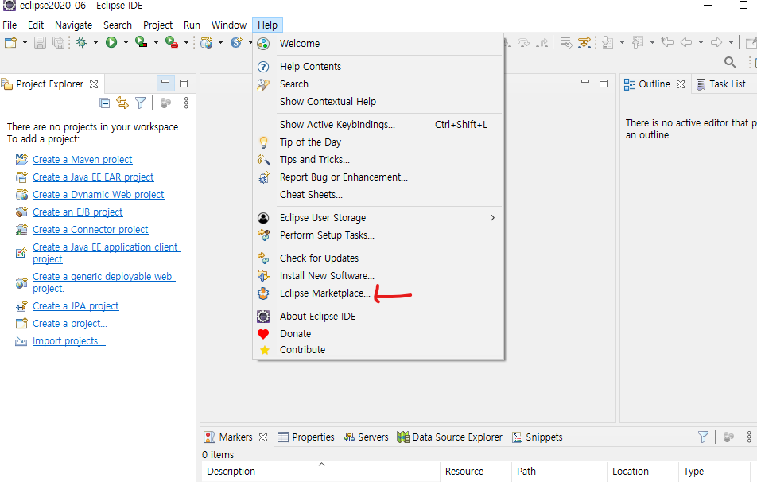Image resolution: width=757 pixels, height=482 pixels.
Task: Click Import projects link
Action: [x=69, y=341]
